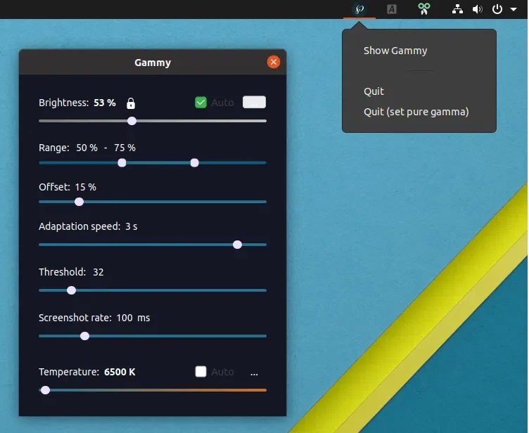
Task: Click the Range lower handle at 50 %
Action: coord(122,163)
